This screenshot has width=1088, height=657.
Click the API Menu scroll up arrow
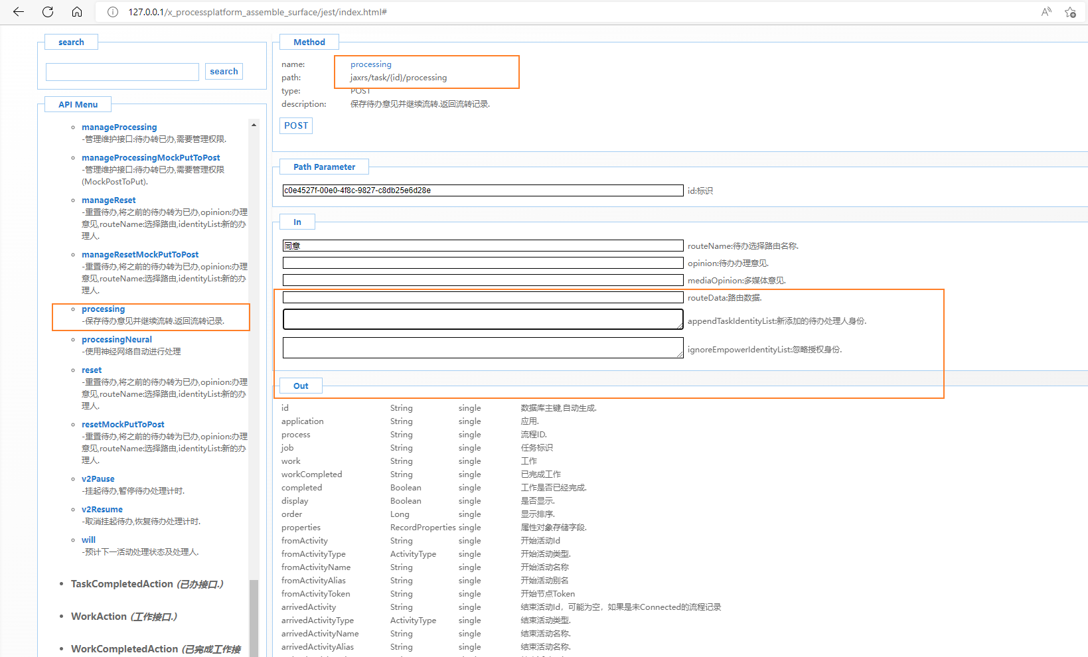254,125
